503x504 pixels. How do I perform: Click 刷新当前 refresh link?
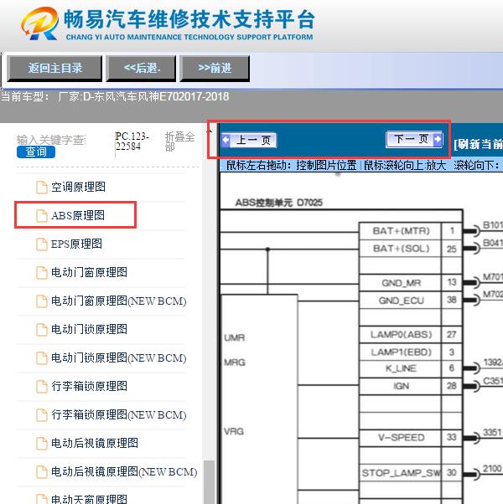click(x=478, y=144)
